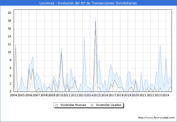Image resolution: width=177 pixels, height=122 pixels.
Task: Click the Viviendas Usadas legend label
Action: click(x=109, y=105)
